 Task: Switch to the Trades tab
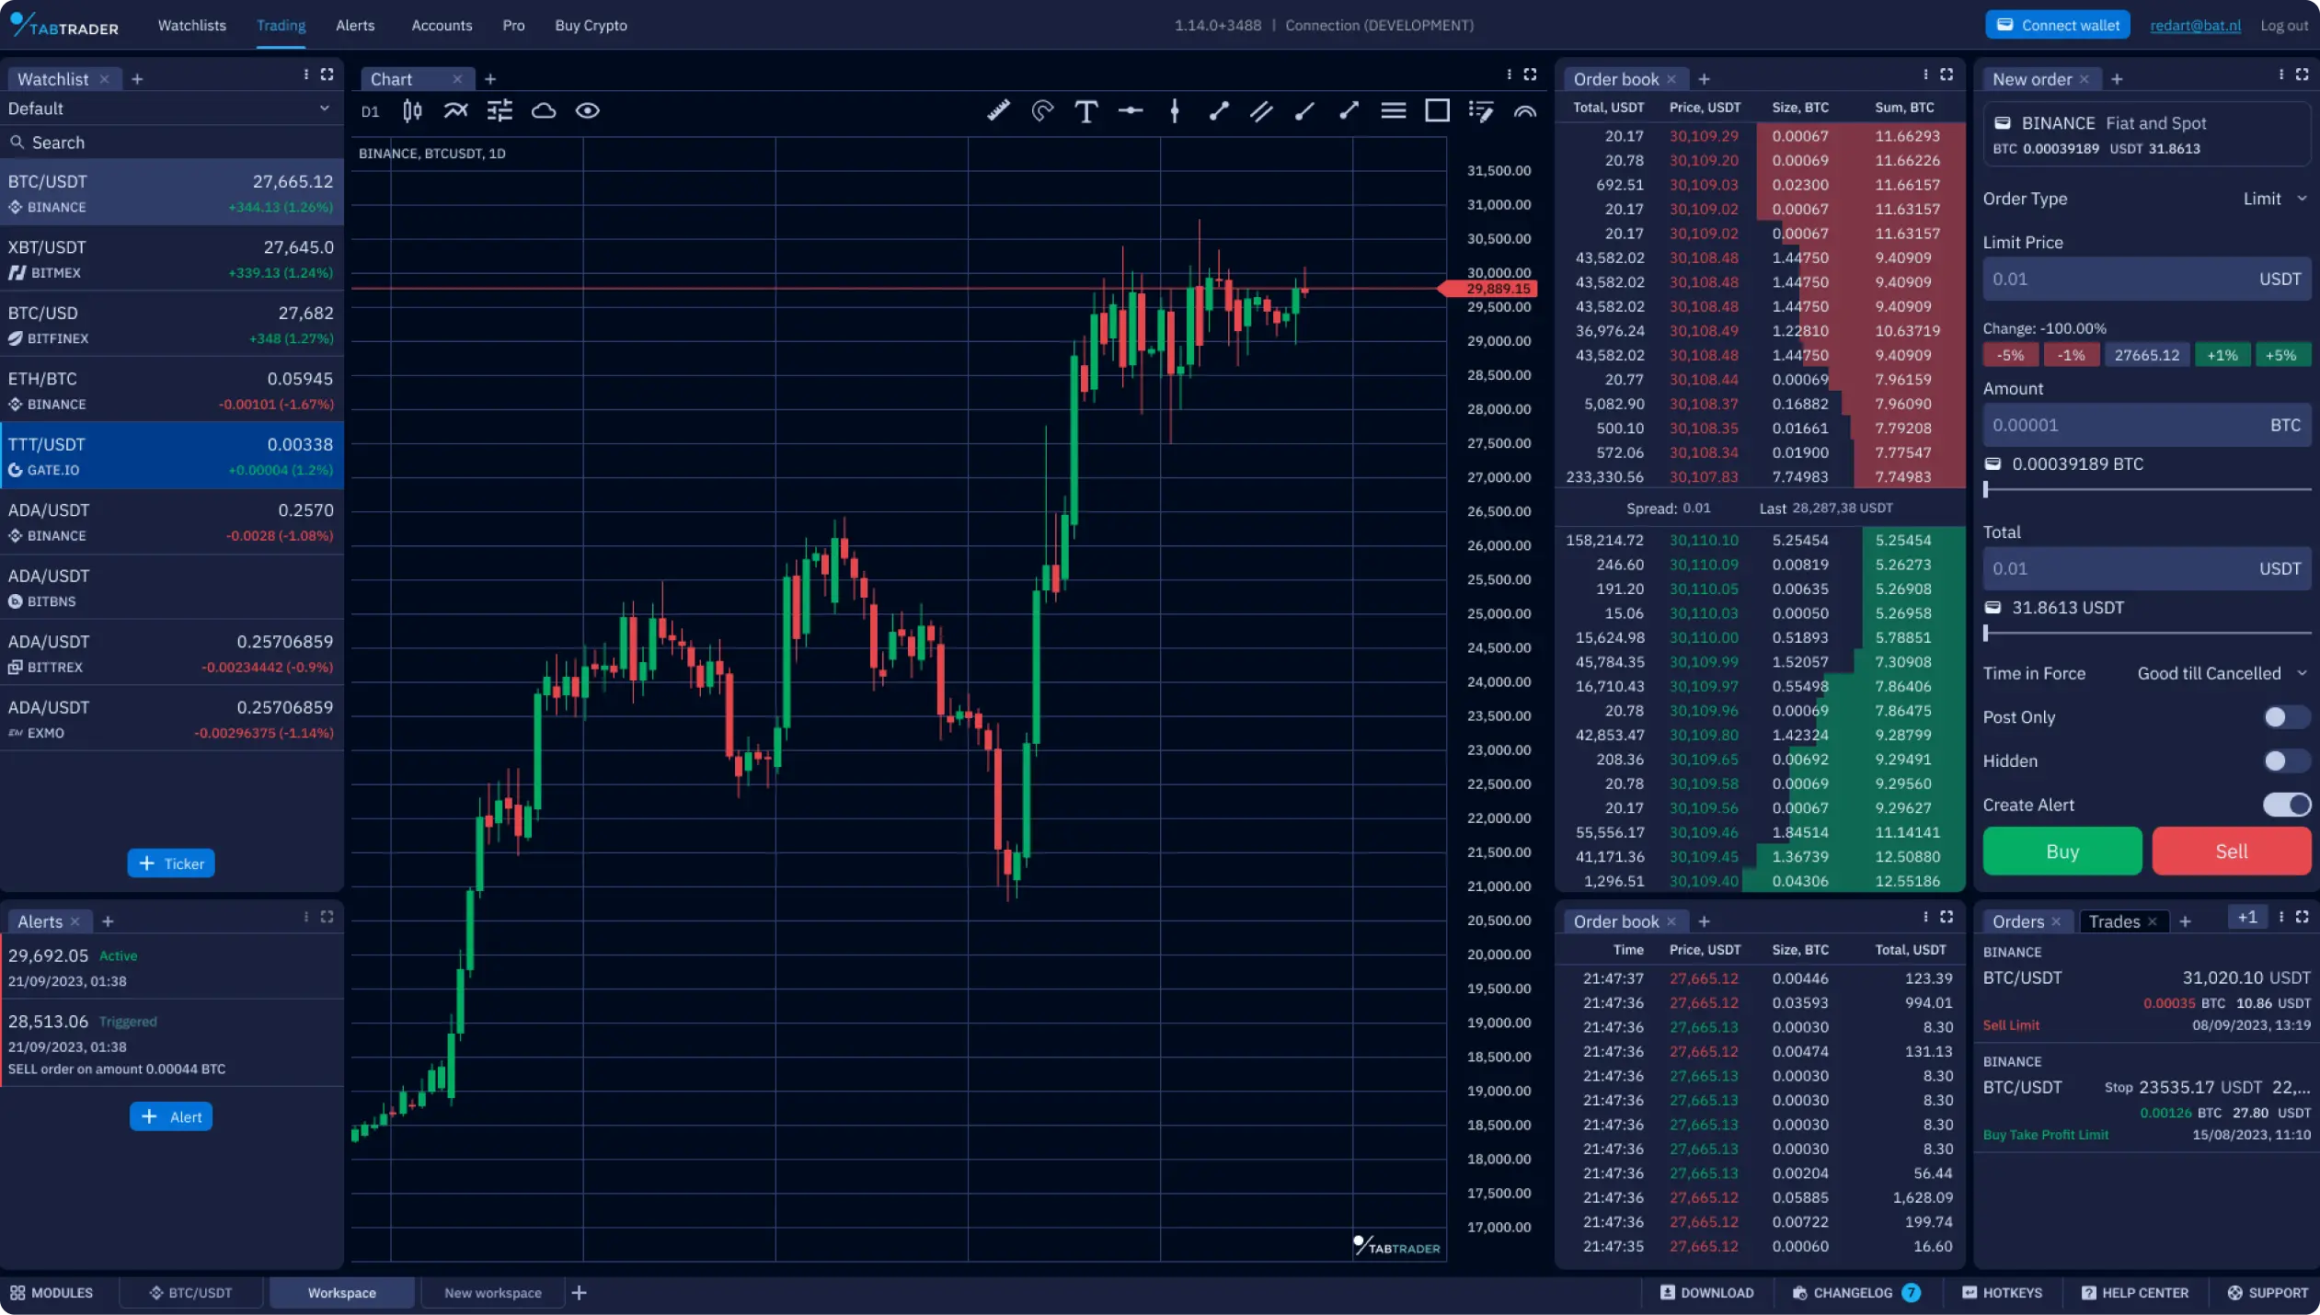coord(2114,921)
